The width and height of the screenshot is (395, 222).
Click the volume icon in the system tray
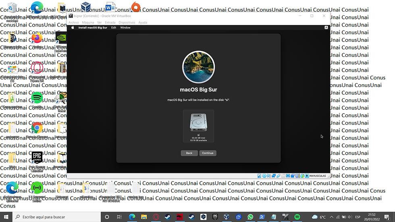[350, 217]
